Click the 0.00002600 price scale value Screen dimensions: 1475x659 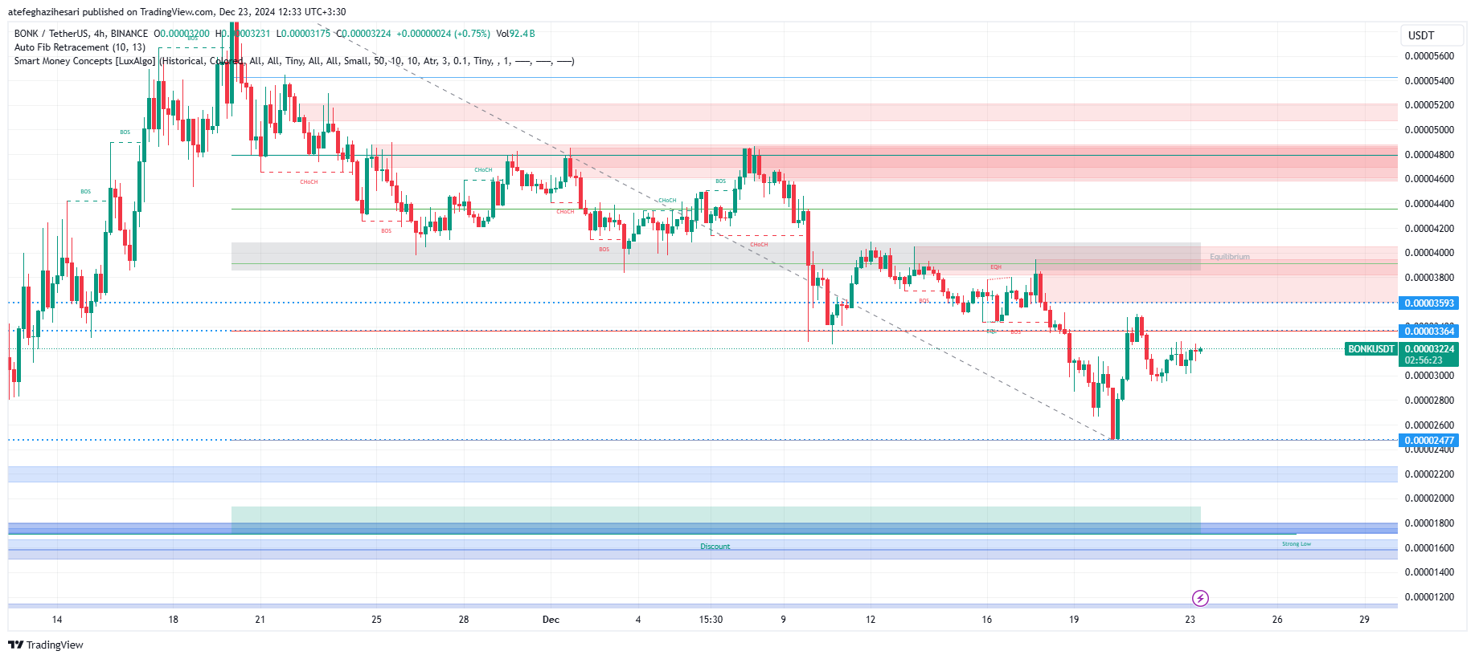pos(1429,425)
